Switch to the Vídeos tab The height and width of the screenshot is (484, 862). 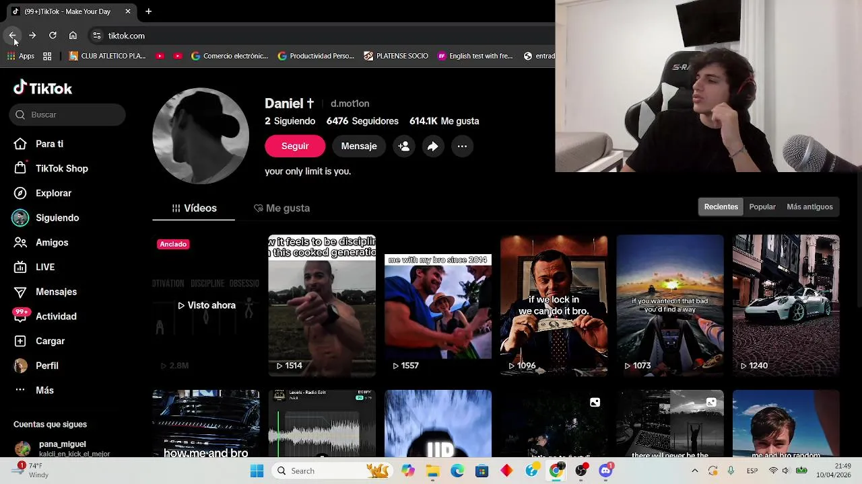[x=194, y=208]
